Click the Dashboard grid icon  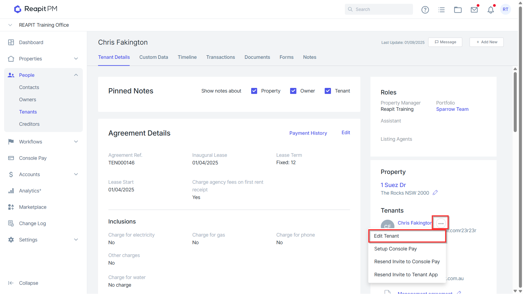coord(11,42)
